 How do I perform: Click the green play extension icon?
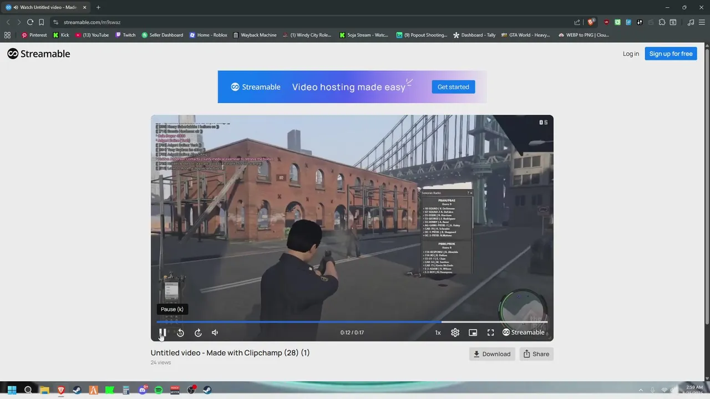[617, 22]
